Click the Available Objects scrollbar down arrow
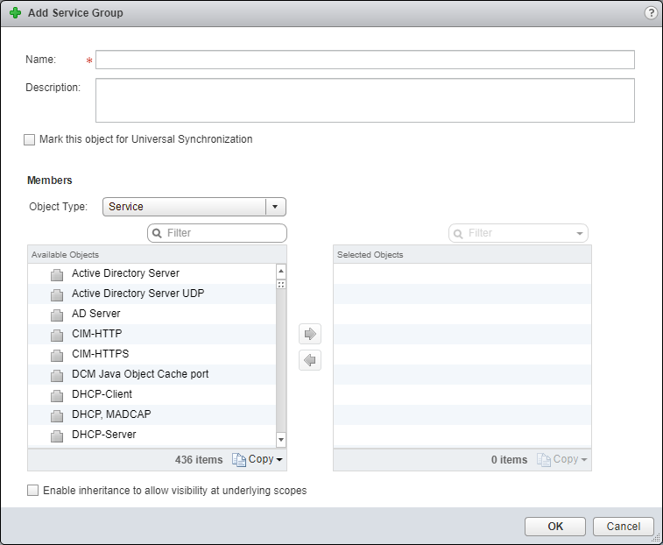The image size is (663, 545). (x=281, y=439)
